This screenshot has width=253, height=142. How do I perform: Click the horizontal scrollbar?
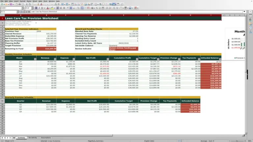[x=122, y=135]
